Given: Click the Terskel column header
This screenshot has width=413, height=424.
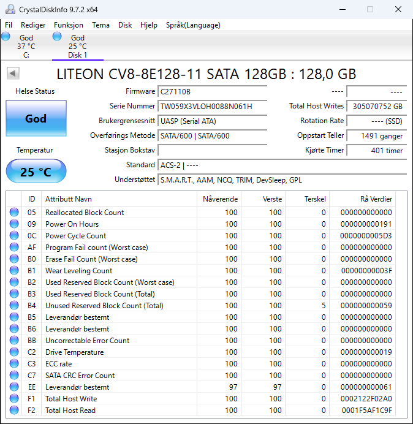Looking at the screenshot, I should coord(307,199).
